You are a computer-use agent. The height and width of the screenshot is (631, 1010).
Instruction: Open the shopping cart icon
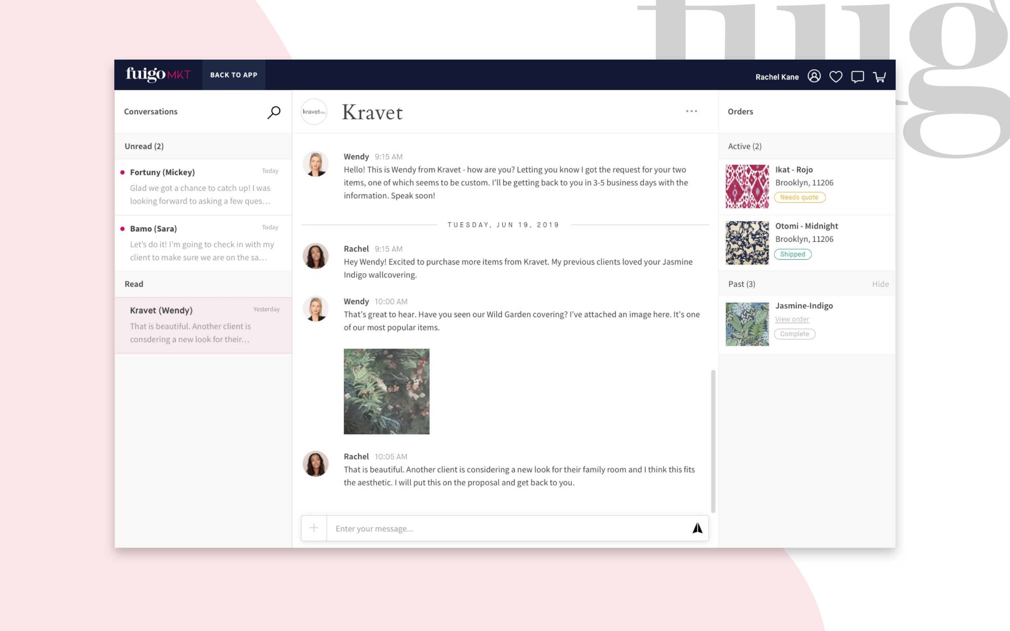coord(880,77)
